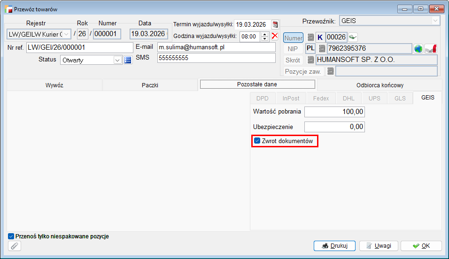Image resolution: width=449 pixels, height=259 pixels.
Task: Switch to the Paczki tab
Action: point(150,85)
